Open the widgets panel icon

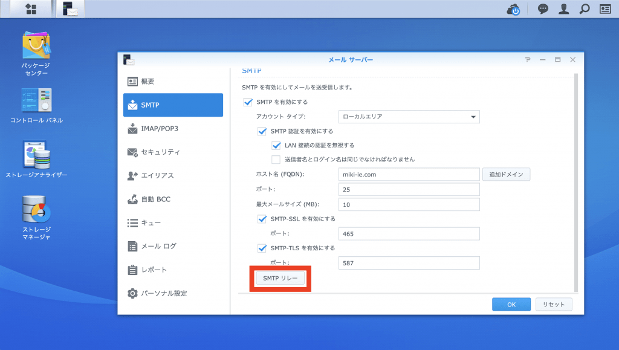click(x=605, y=9)
